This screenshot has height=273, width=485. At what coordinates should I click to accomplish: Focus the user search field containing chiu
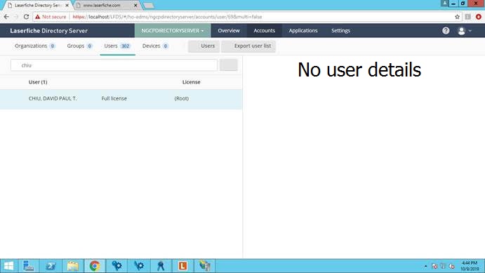pyautogui.click(x=114, y=65)
